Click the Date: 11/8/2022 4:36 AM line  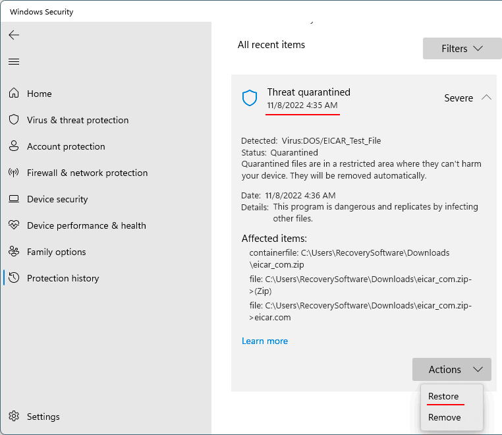point(288,195)
